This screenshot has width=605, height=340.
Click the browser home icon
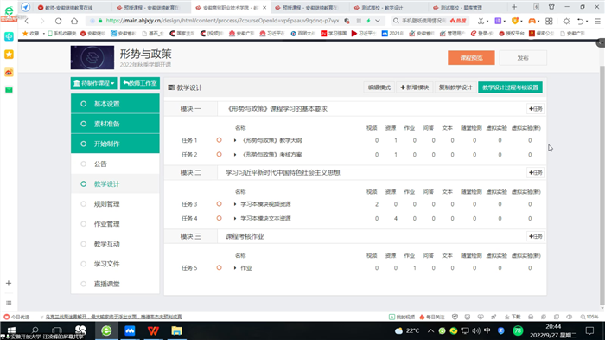pyautogui.click(x=74, y=21)
